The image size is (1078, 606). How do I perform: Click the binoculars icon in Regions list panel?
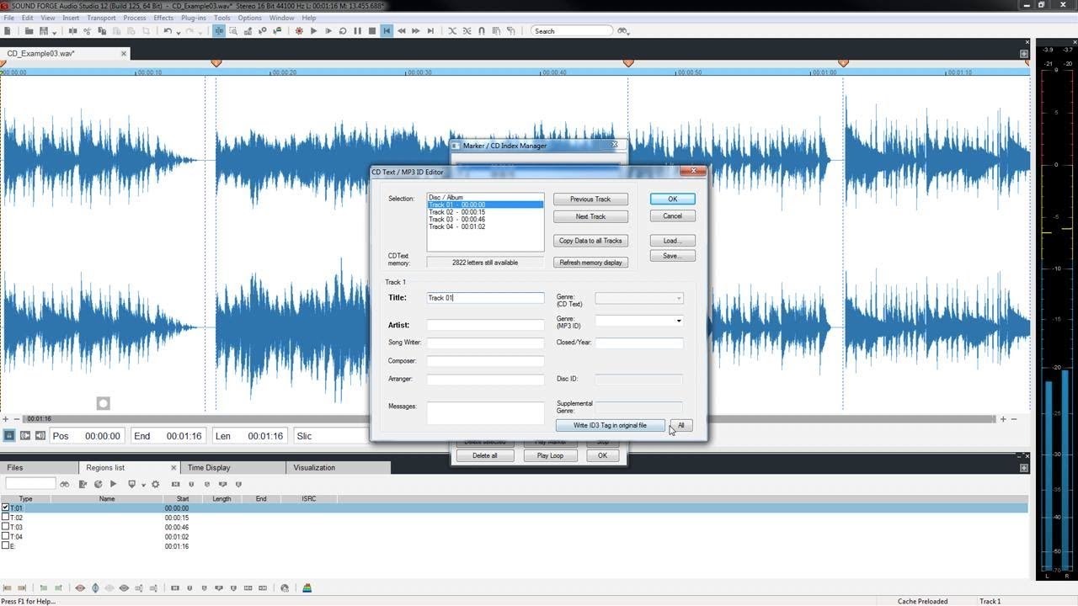pos(64,484)
